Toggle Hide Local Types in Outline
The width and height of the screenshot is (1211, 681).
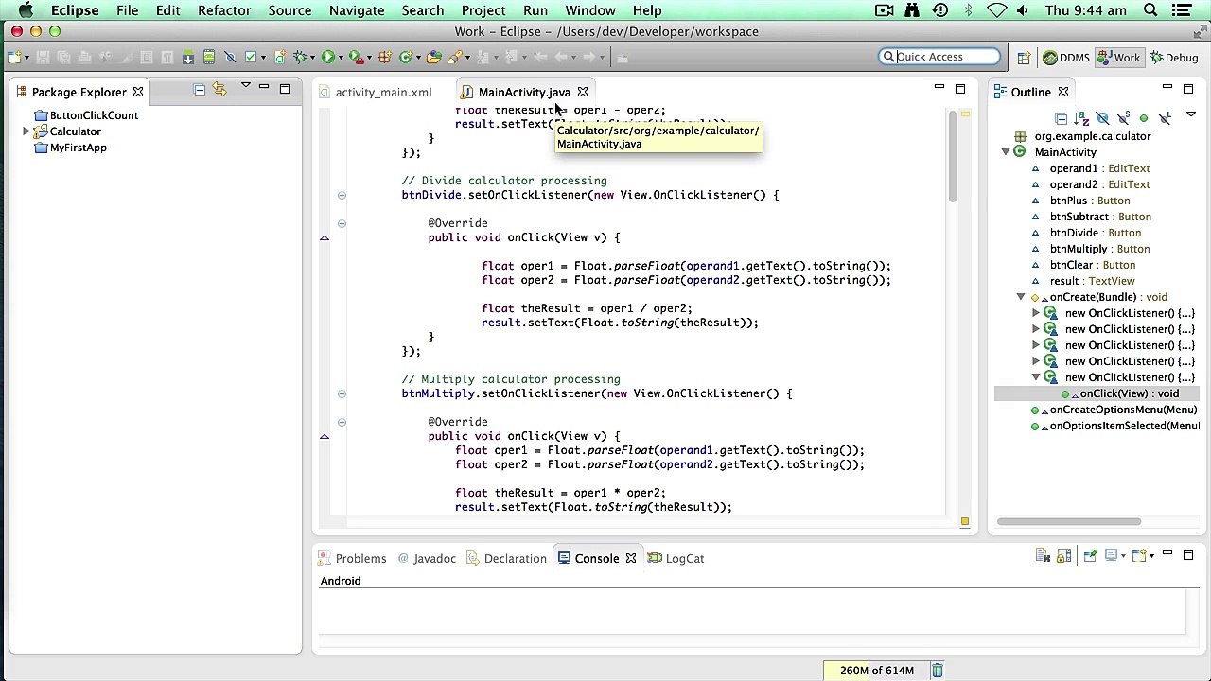click(1165, 118)
